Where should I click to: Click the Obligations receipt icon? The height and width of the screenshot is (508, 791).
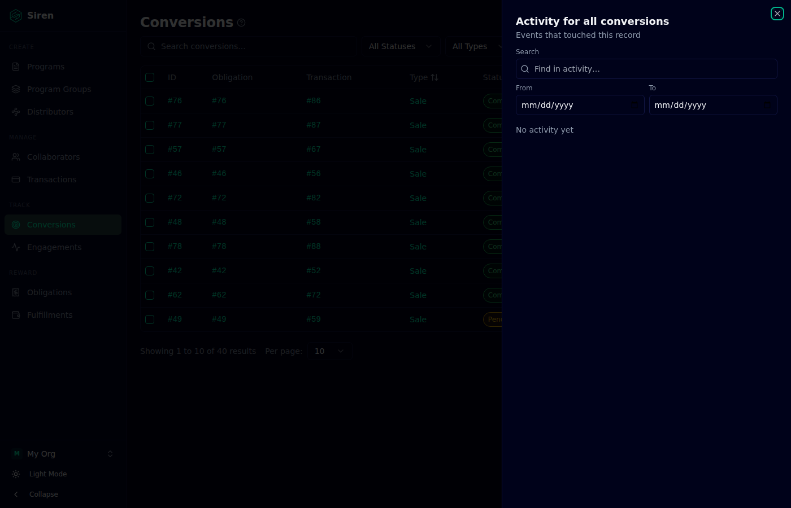click(x=16, y=292)
